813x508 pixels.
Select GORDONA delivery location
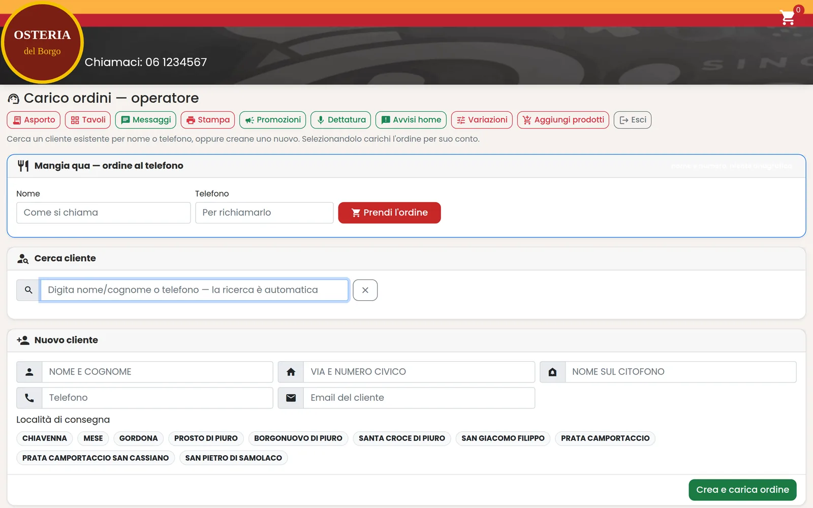[x=138, y=438]
